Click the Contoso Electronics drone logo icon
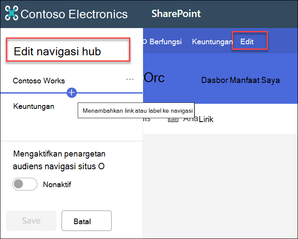 click(x=11, y=13)
